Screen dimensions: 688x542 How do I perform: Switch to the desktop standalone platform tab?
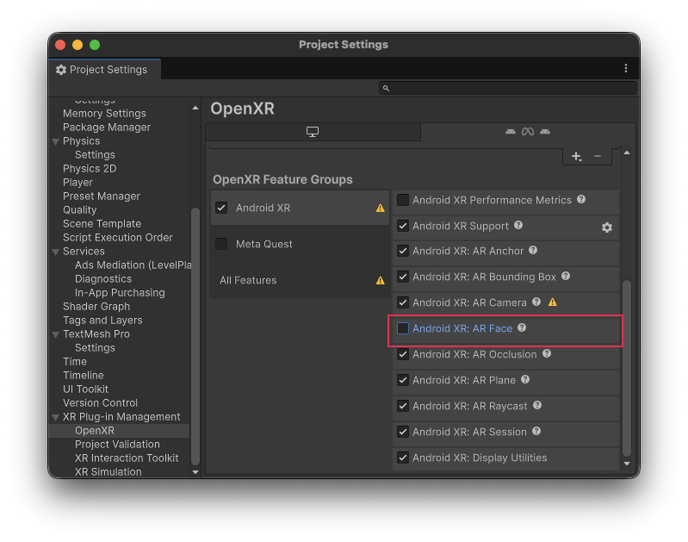pyautogui.click(x=313, y=132)
